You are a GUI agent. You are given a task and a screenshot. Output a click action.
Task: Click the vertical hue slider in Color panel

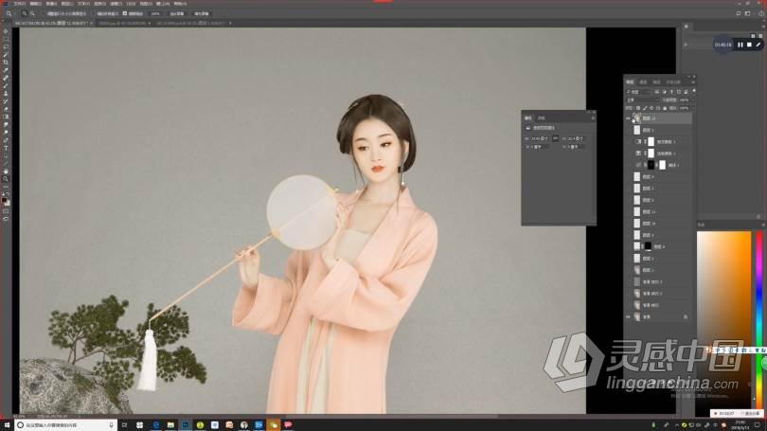point(759,318)
